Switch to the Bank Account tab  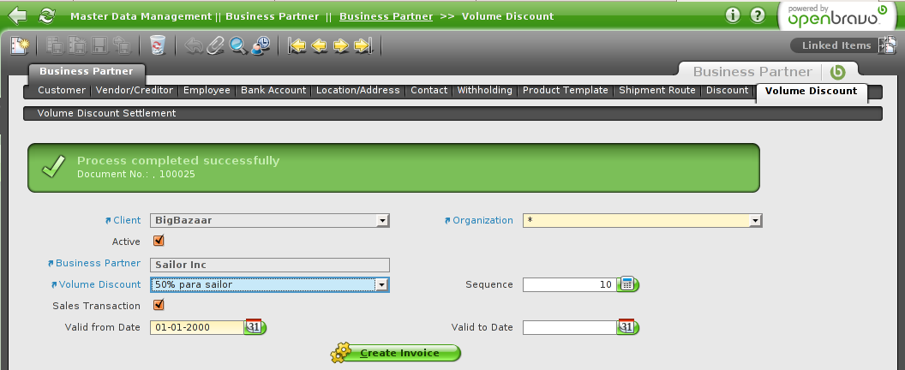coord(273,90)
